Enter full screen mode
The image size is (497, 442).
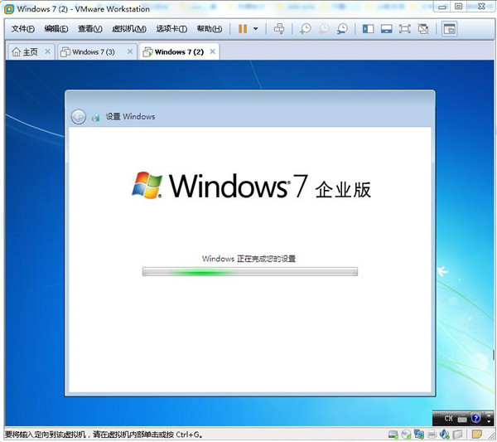pos(405,29)
